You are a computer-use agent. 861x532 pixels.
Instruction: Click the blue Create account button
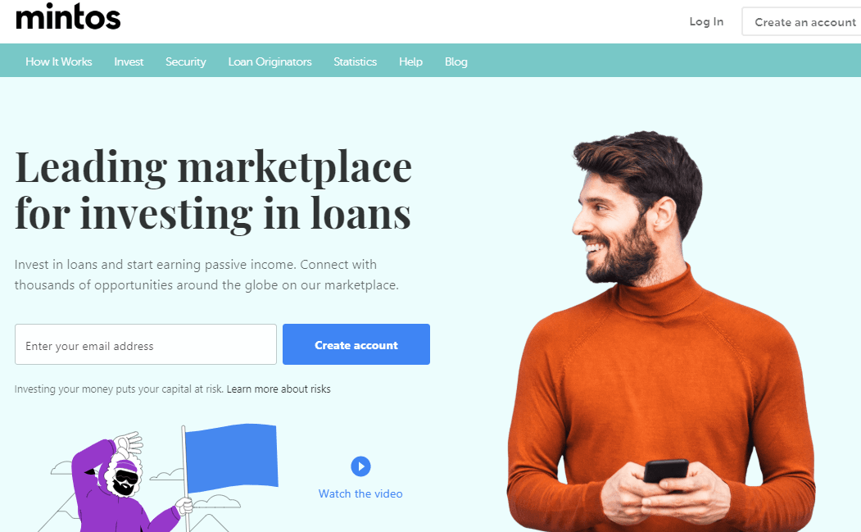[356, 344]
